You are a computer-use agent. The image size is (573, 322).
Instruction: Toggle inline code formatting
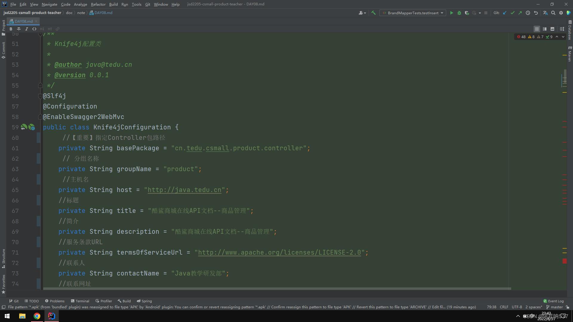[x=34, y=29]
